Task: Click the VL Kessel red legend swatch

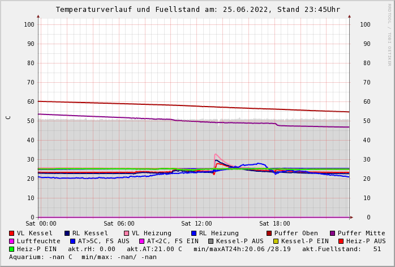Action: point(11,233)
